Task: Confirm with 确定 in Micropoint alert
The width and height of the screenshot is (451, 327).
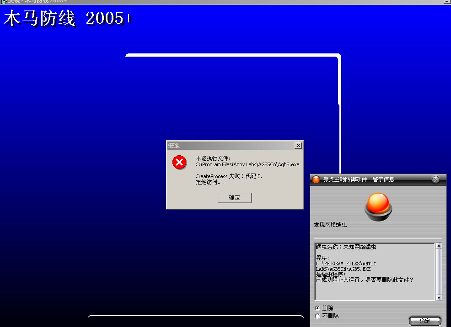Action: pos(424,321)
